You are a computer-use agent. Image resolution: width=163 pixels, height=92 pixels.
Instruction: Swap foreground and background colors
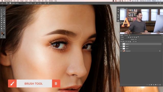(4, 33)
